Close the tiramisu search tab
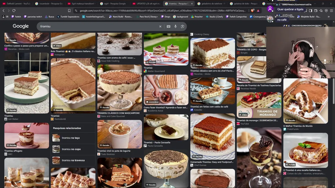The height and width of the screenshot is (188, 335). pyautogui.click(x=192, y=4)
